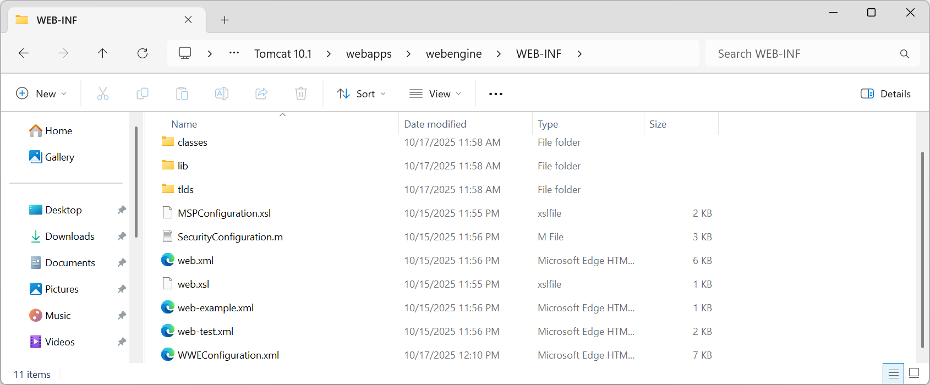The image size is (930, 385).
Task: Toggle the Details pane
Action: [885, 94]
